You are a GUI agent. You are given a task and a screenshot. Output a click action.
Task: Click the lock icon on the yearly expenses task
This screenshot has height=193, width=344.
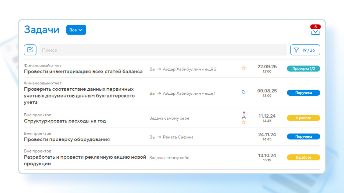pyautogui.click(x=243, y=118)
